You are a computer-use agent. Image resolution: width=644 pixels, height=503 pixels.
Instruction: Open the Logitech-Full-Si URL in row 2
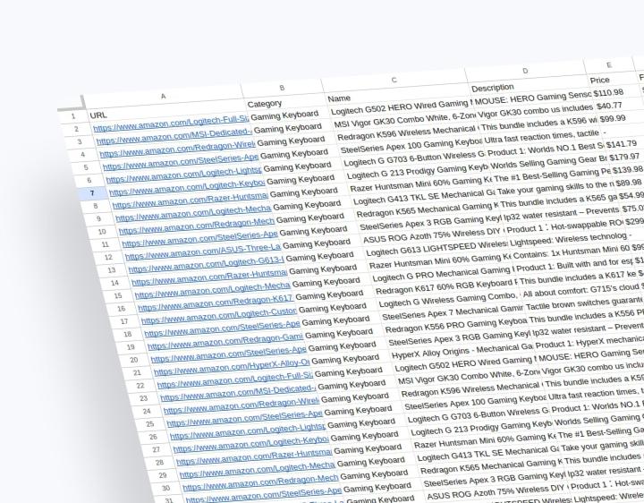[171, 123]
